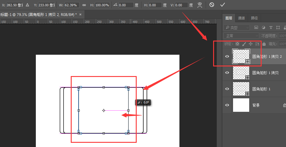Click the link icon maintaining aspect ratio

(x=84, y=5)
